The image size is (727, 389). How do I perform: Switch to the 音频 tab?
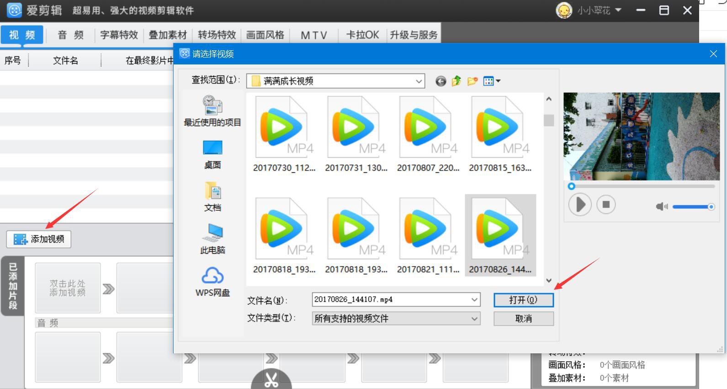pos(70,35)
